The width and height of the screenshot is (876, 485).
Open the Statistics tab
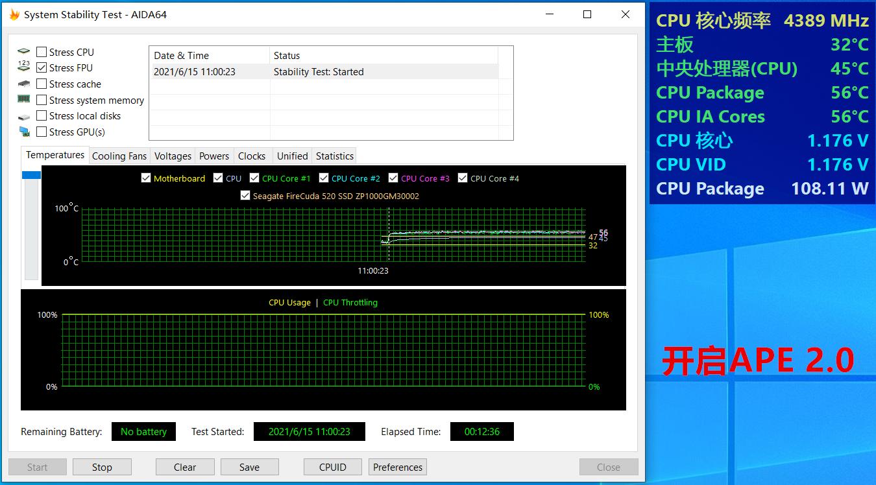coord(334,156)
